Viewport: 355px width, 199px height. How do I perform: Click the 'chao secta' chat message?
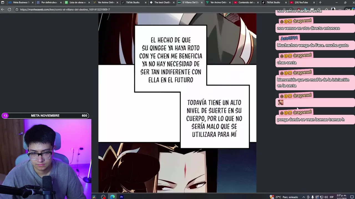[287, 62]
